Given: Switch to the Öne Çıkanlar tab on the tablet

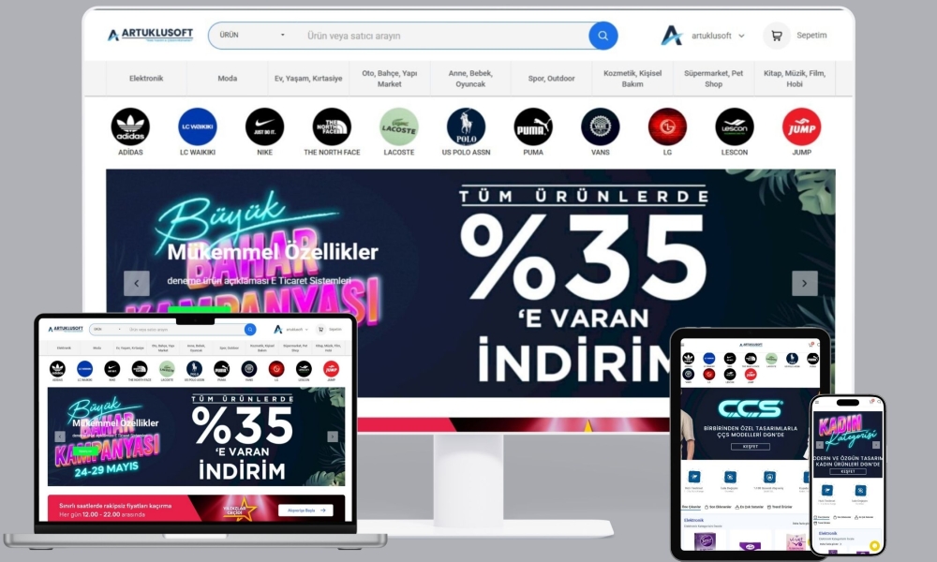Looking at the screenshot, I should tap(692, 507).
